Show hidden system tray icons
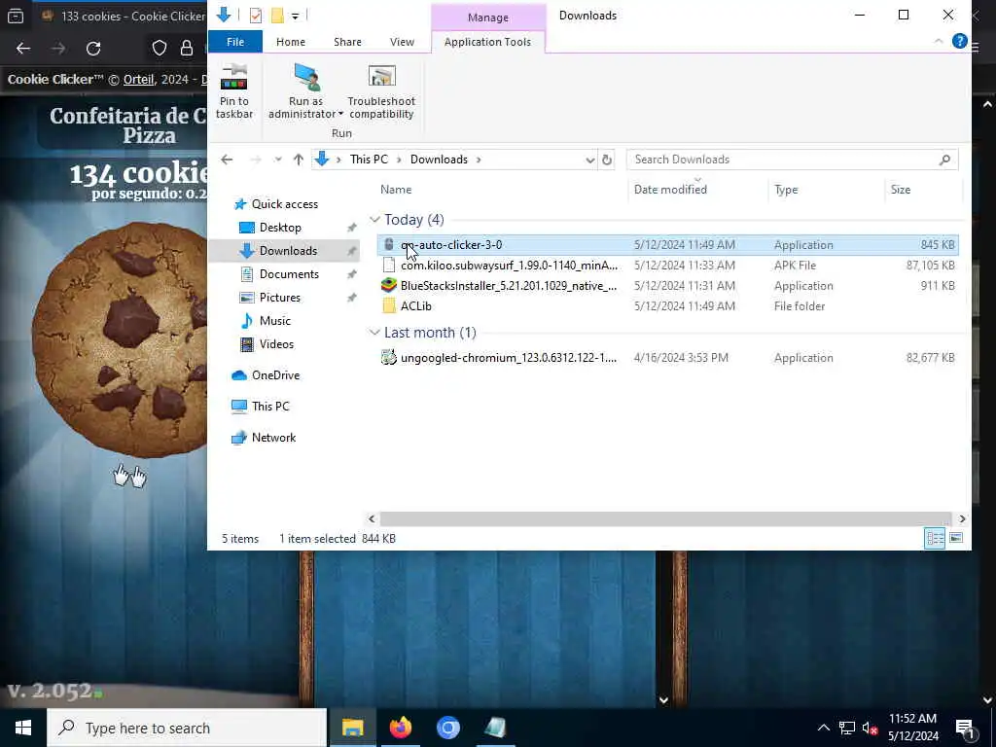The width and height of the screenshot is (996, 747). pos(823,728)
